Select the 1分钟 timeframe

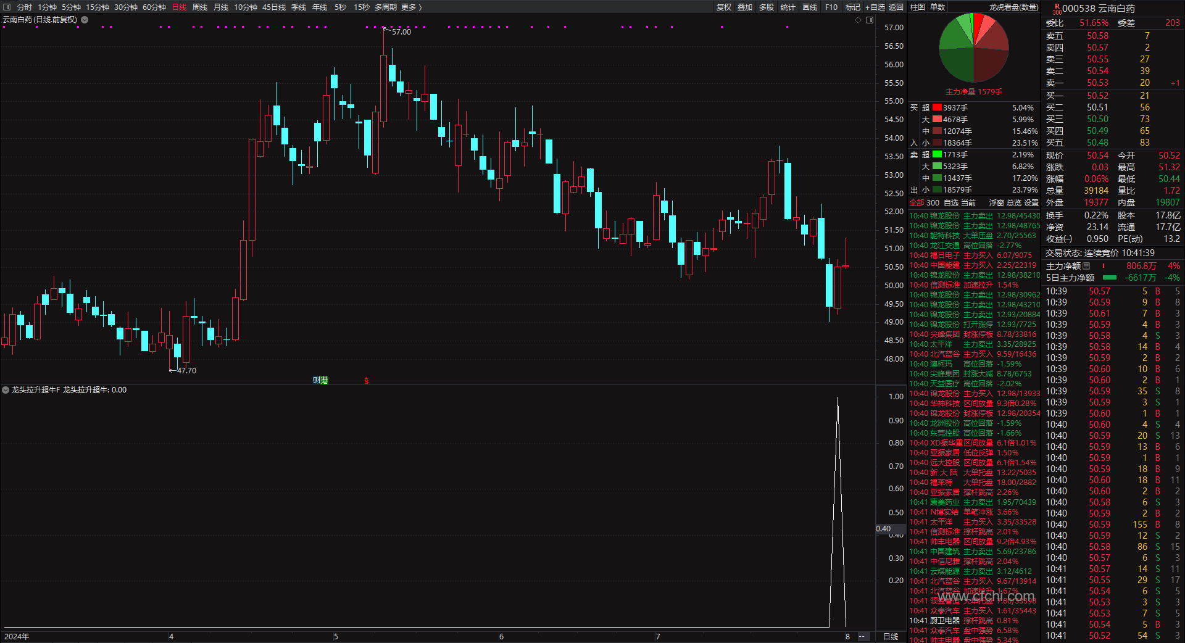pyautogui.click(x=47, y=7)
